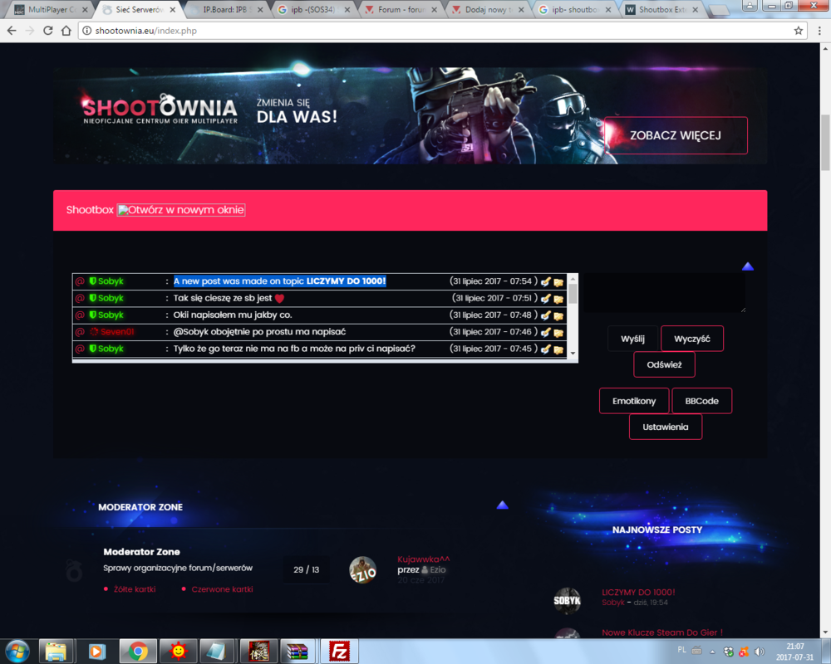Viewport: 831px width, 664px height.
Task: Open the Chrome three-dot menu
Action: [818, 31]
